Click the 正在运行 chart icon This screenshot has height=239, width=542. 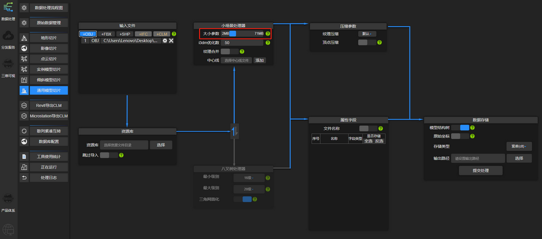pos(24,167)
